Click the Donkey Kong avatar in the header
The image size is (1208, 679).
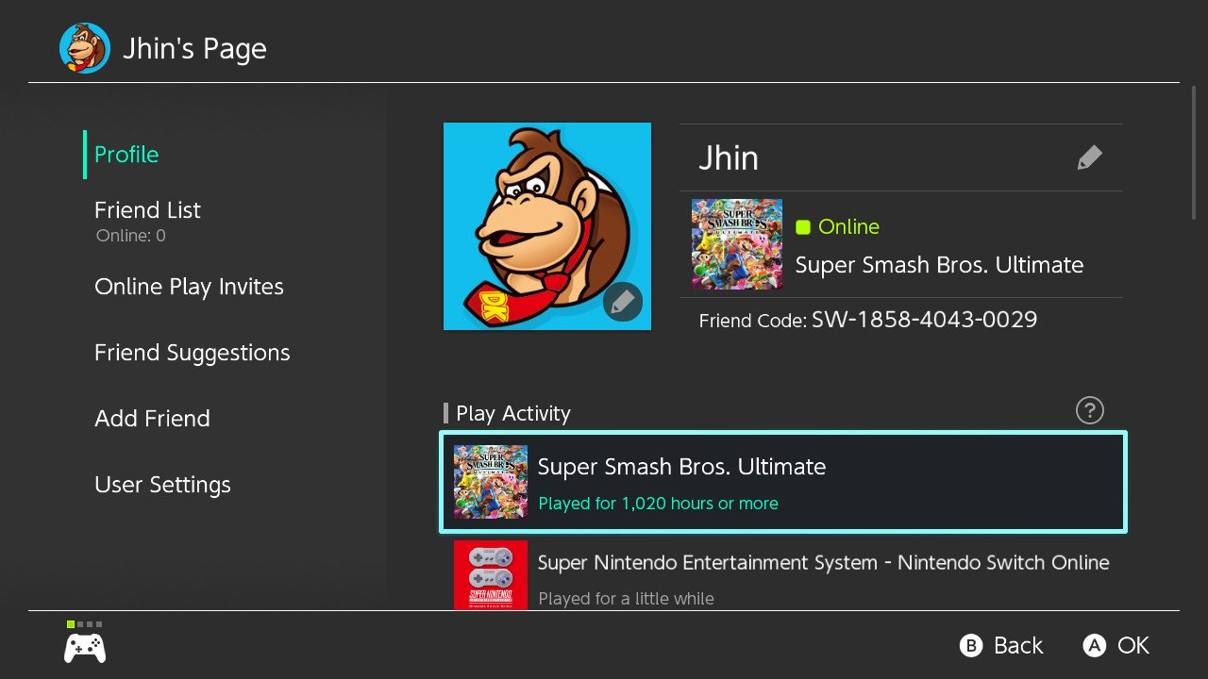[85, 48]
